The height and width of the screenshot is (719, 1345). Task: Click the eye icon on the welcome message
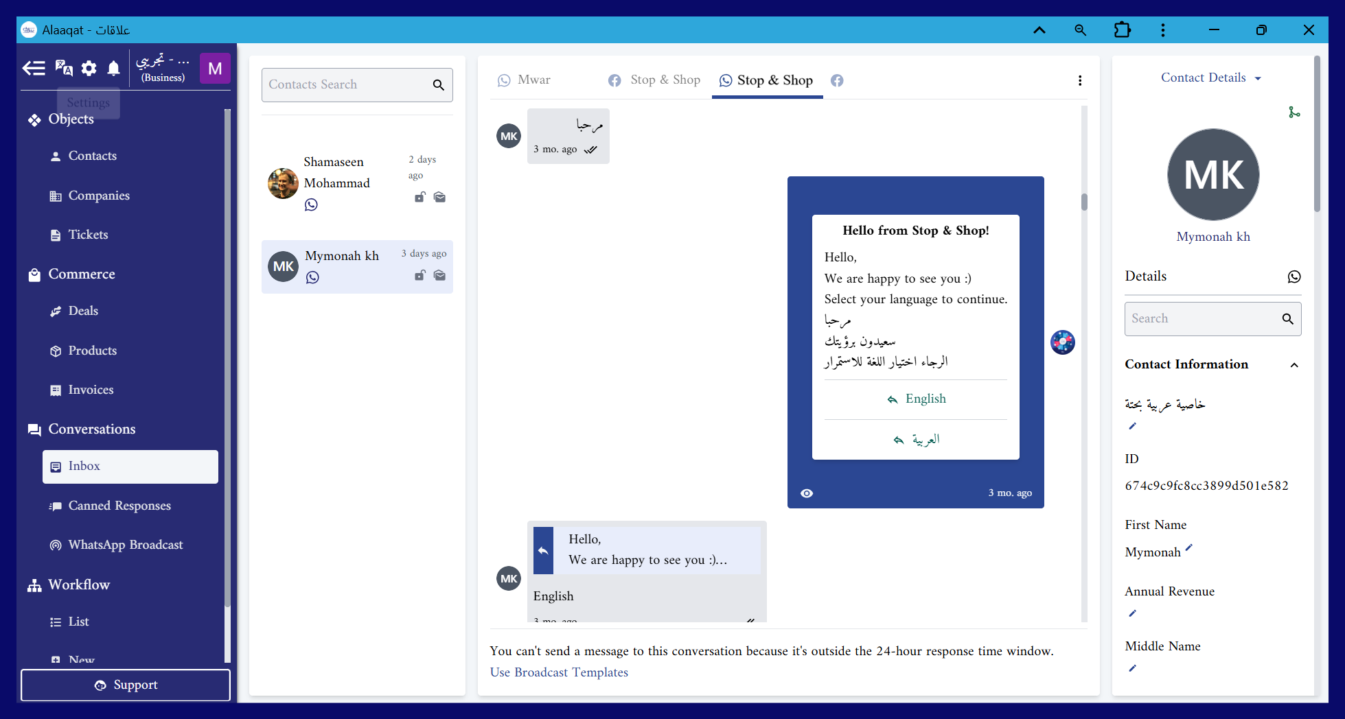point(807,493)
